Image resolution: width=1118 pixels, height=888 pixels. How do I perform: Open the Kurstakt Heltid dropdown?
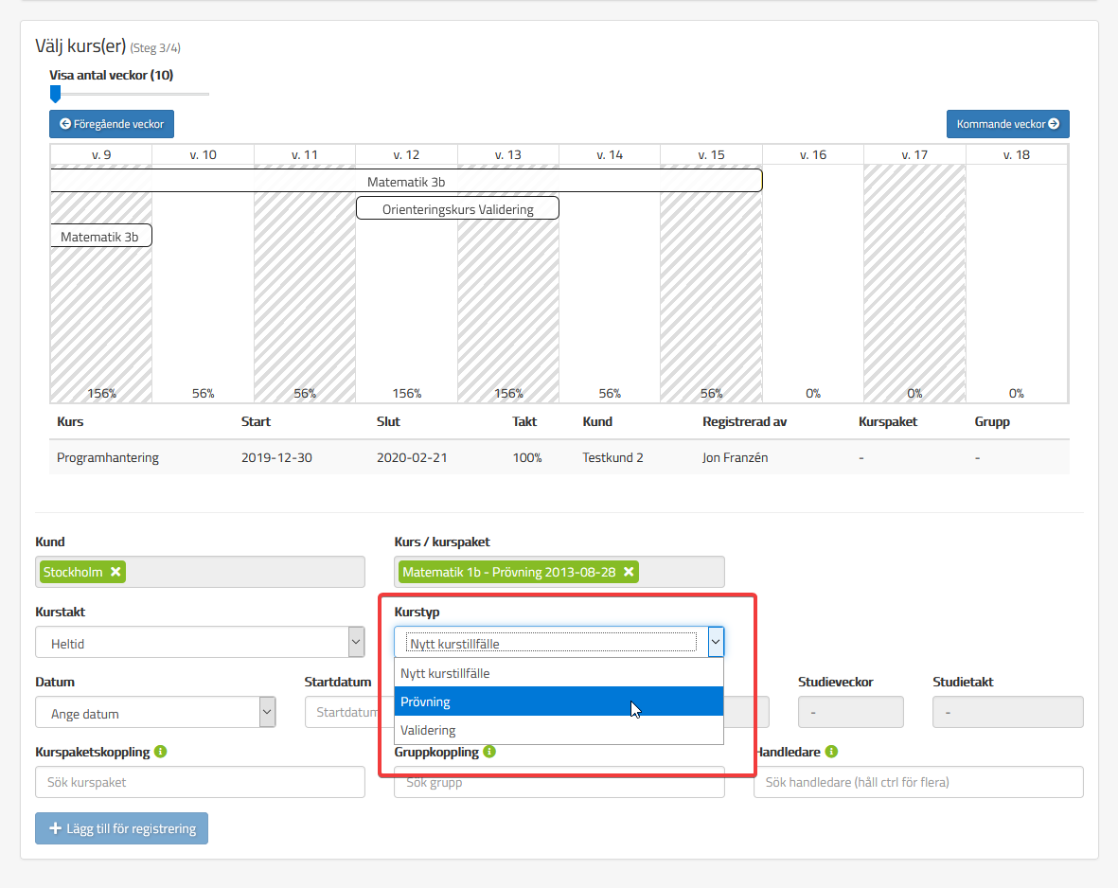(200, 643)
